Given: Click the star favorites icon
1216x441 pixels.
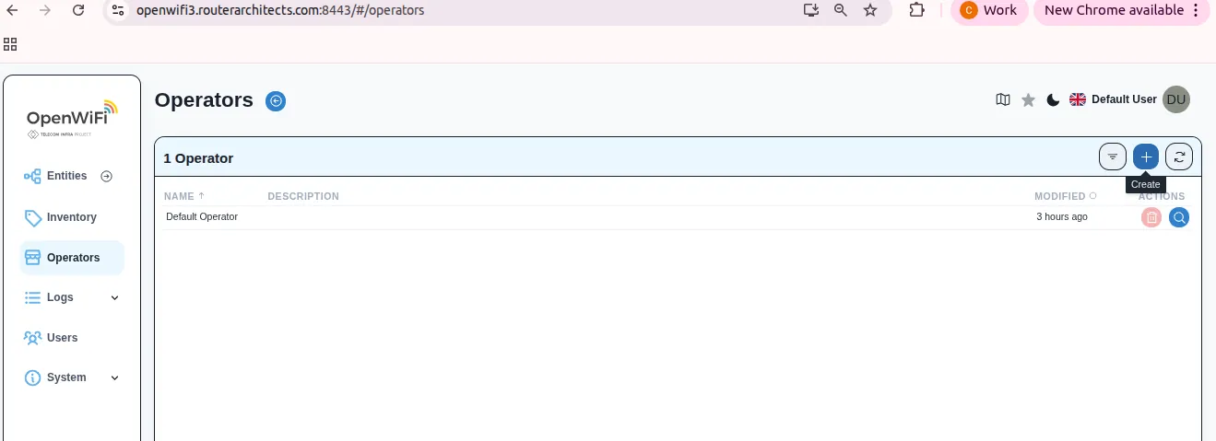Looking at the screenshot, I should (x=1028, y=99).
